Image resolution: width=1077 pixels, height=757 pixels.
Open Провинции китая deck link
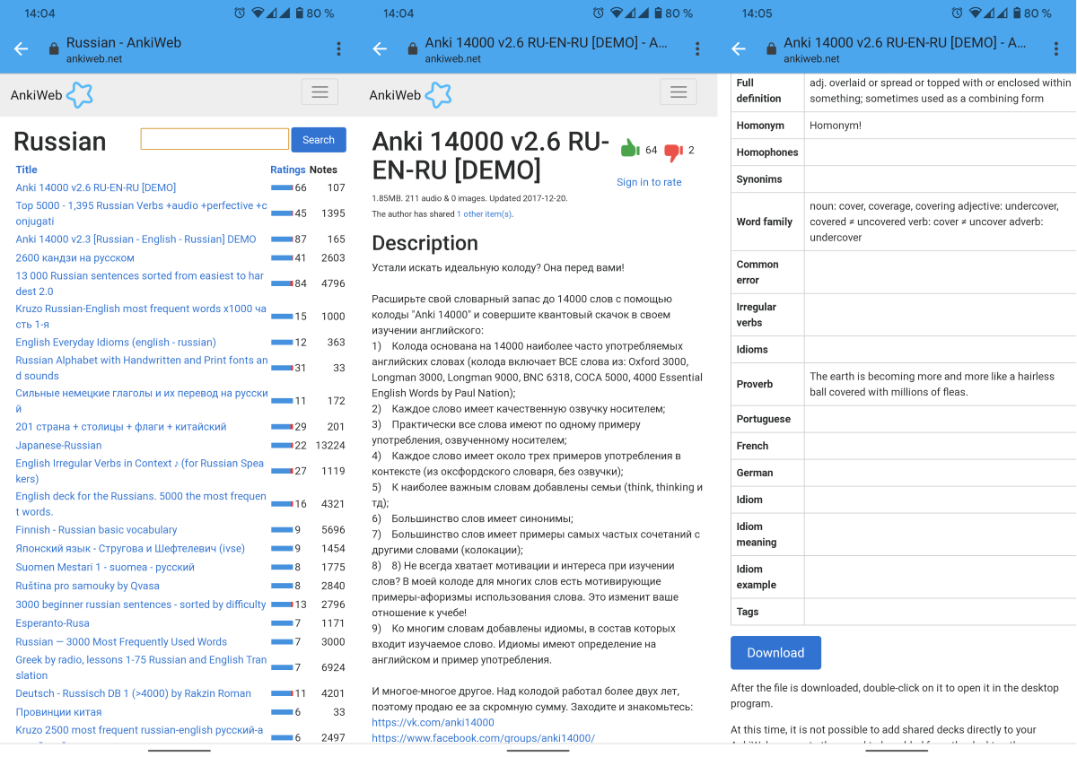click(58, 712)
